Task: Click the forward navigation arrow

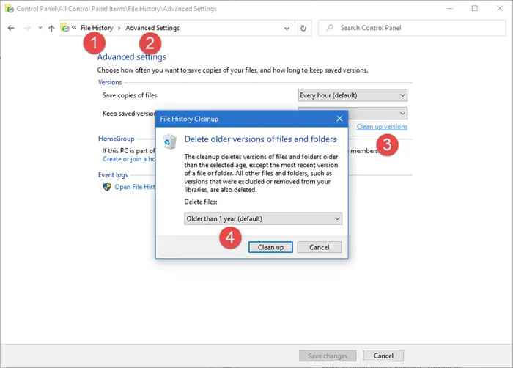Action: (27, 28)
